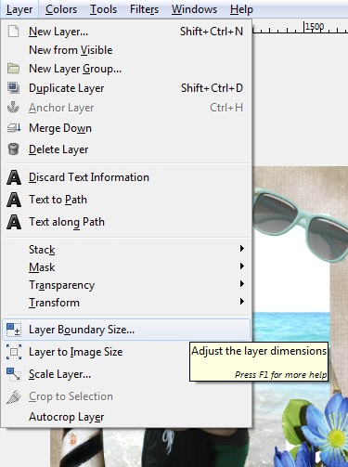
Task: Click the Layer to Image Size icon
Action: tap(14, 352)
